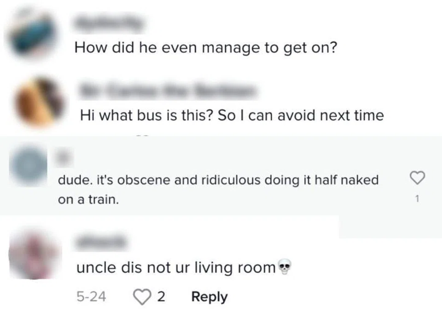Tap the 'on a train.' text line

tap(88, 200)
